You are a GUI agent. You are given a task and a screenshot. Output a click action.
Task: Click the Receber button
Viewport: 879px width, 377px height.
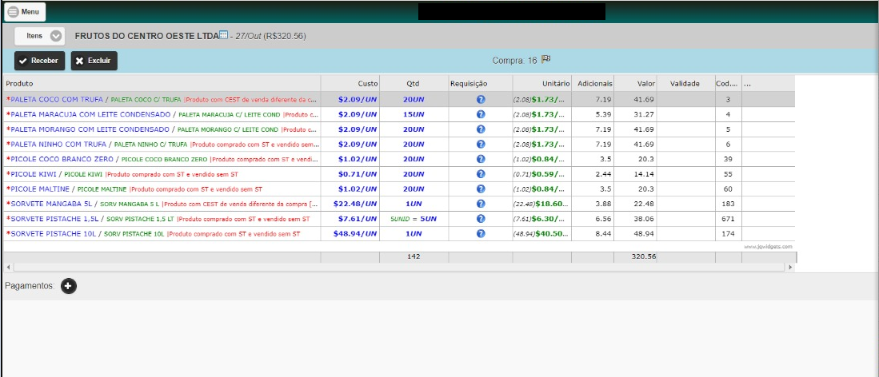coord(39,61)
